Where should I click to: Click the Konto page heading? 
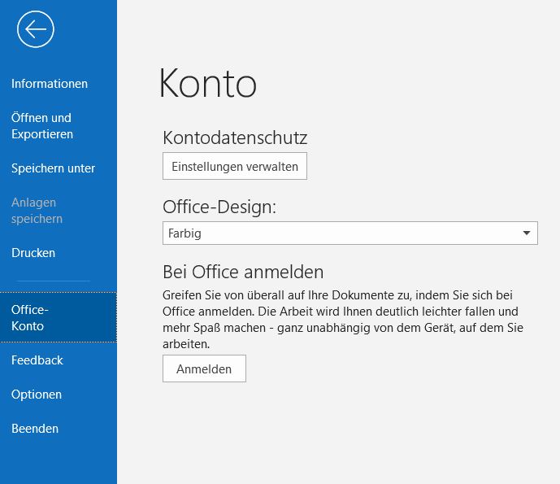point(207,83)
